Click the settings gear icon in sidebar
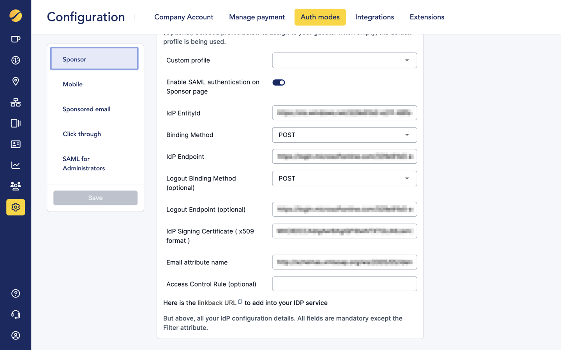 (x=16, y=207)
